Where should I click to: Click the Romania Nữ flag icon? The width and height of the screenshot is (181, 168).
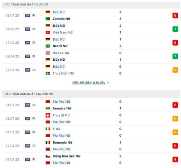coord(48,142)
